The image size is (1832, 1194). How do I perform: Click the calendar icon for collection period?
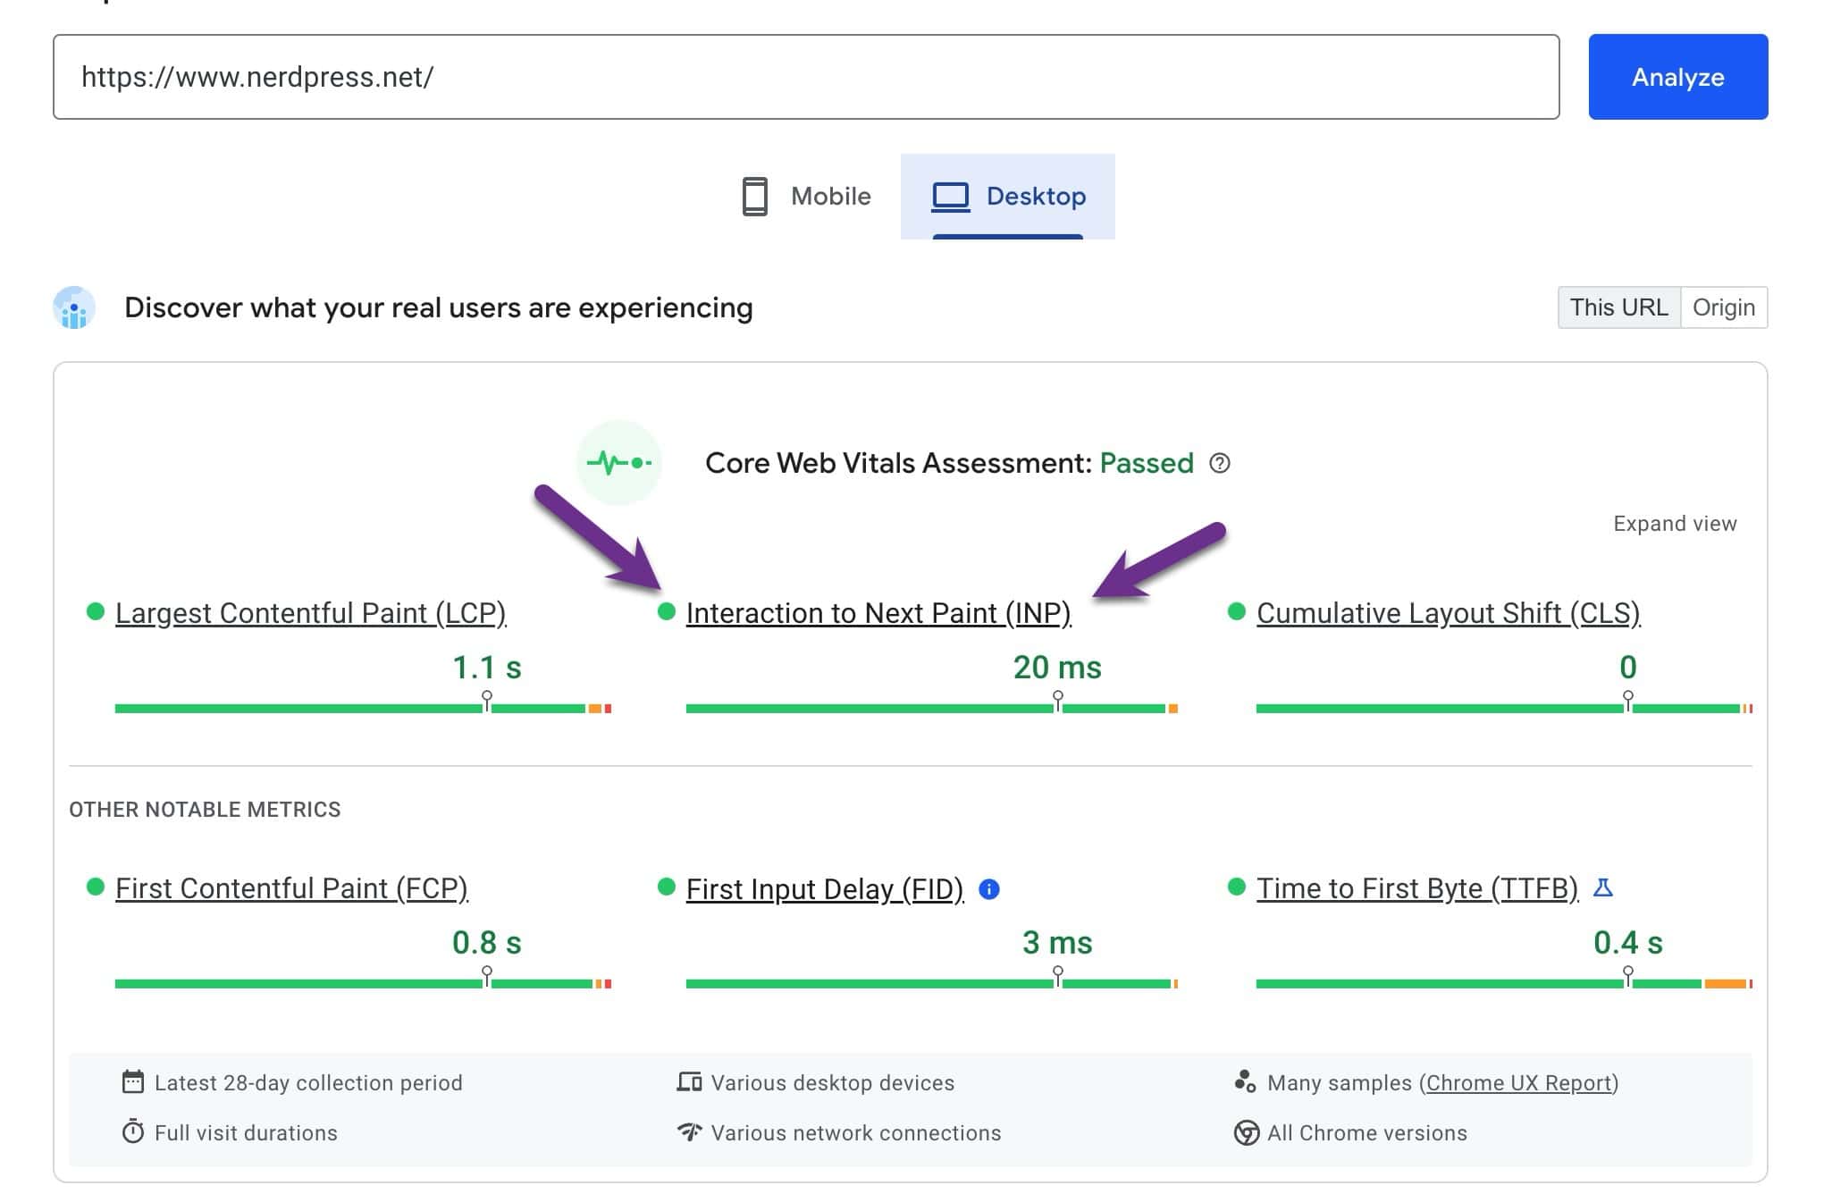pos(133,1082)
